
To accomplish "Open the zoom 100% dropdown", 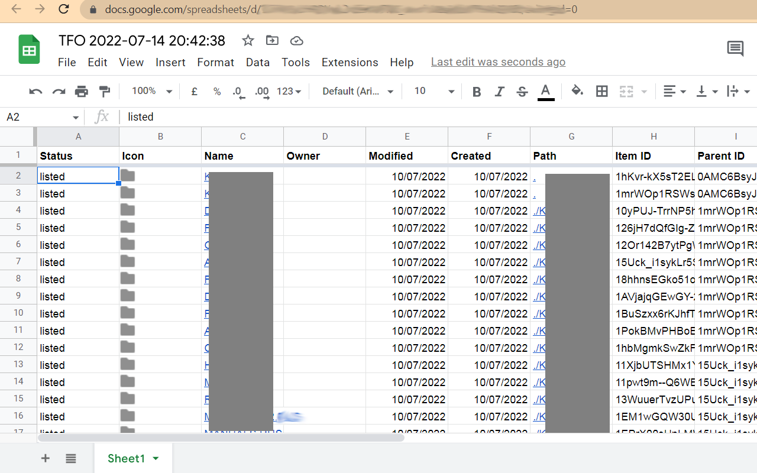I will pos(151,91).
